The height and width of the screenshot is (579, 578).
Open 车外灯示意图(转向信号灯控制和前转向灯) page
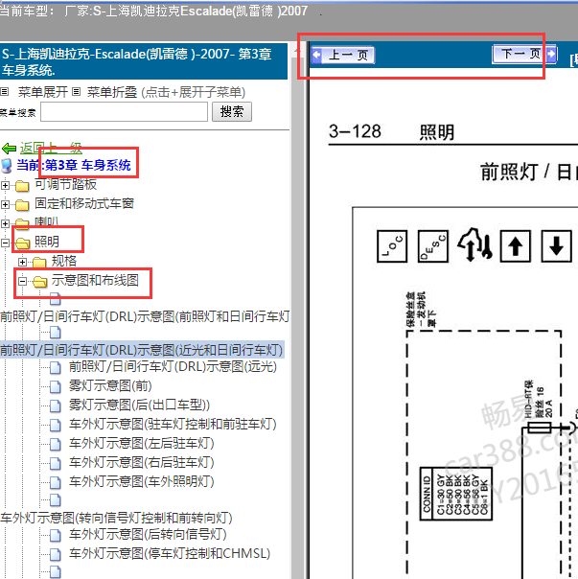point(116,518)
